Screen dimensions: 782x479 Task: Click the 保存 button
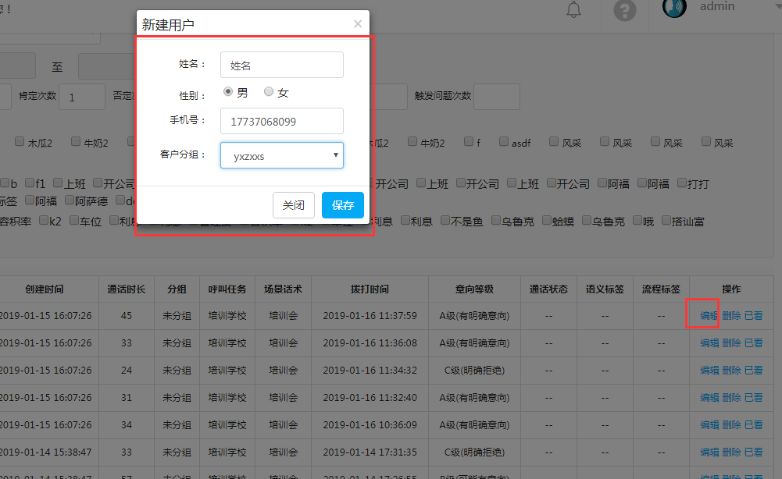point(343,205)
